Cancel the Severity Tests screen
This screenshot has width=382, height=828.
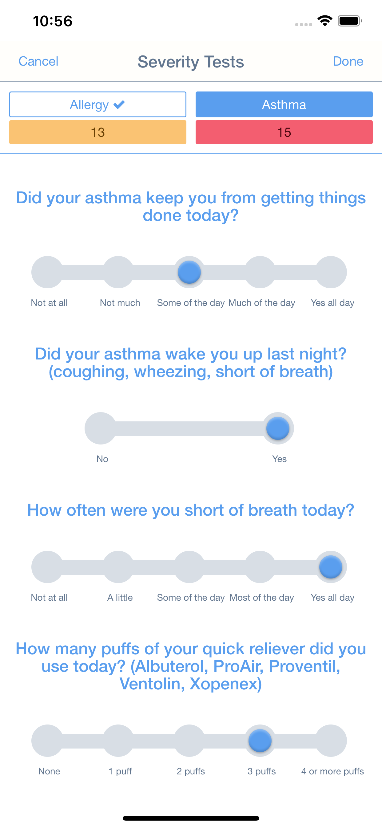38,61
